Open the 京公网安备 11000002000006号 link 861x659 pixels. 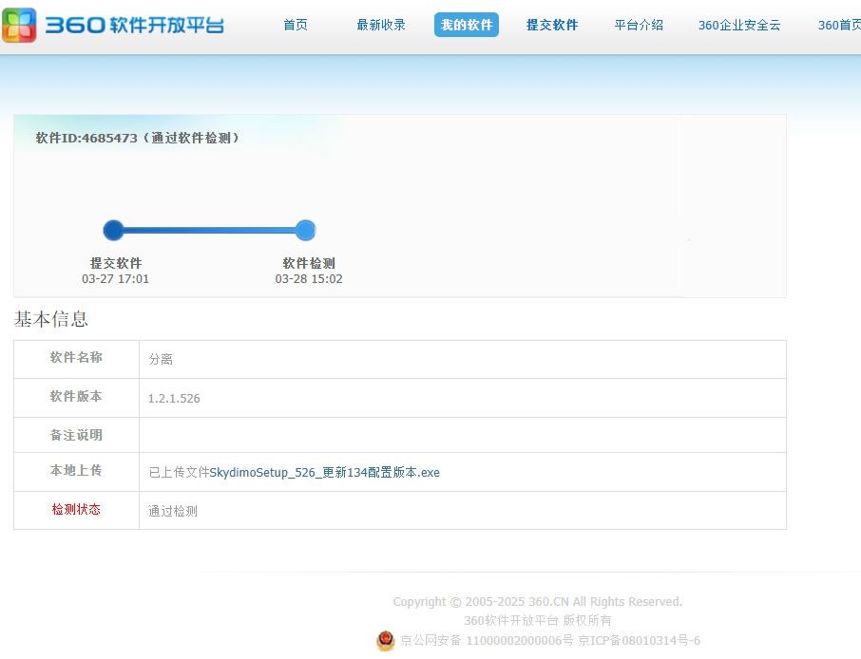pyautogui.click(x=487, y=641)
